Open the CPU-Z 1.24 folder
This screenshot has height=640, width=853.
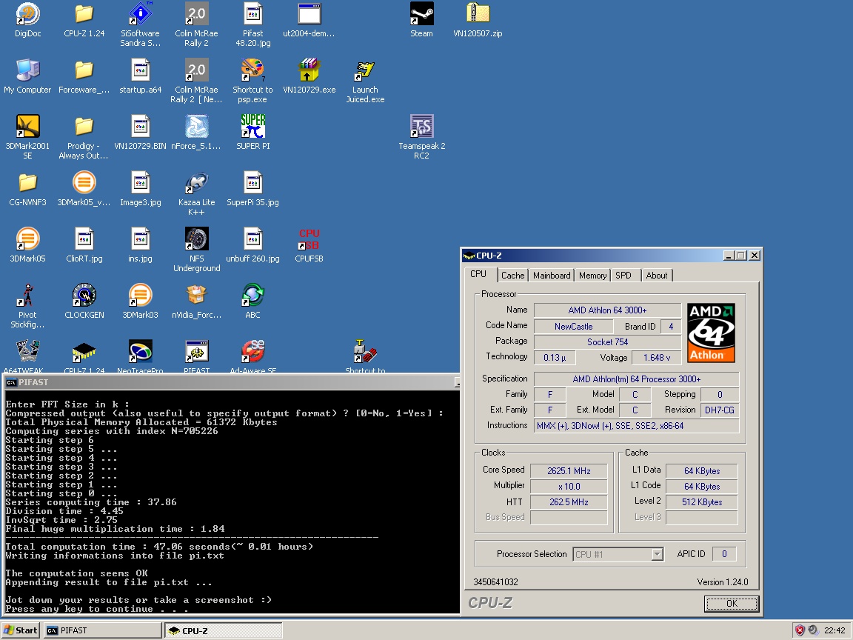tap(84, 20)
